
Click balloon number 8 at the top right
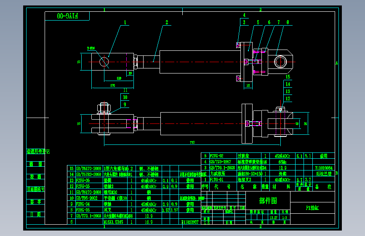point(288,22)
